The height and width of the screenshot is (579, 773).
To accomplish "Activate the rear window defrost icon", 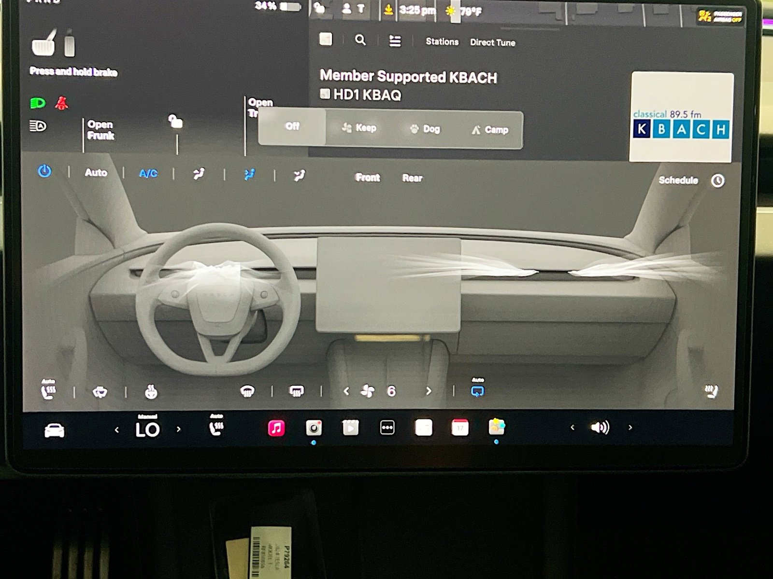I will click(x=295, y=391).
